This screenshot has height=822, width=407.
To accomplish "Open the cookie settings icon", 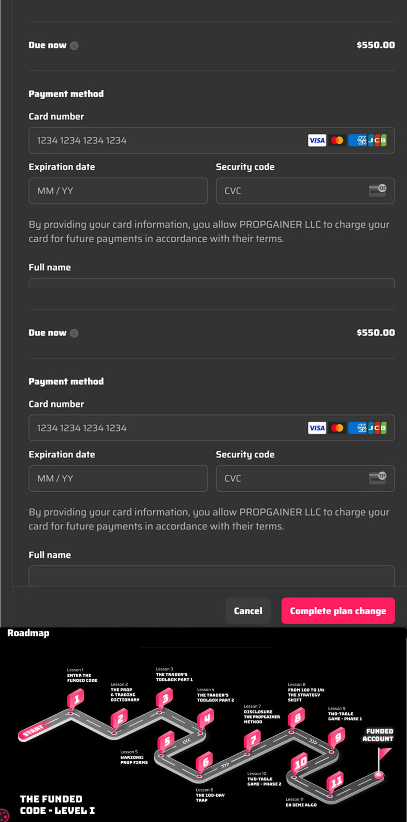I will (x=3, y=816).
